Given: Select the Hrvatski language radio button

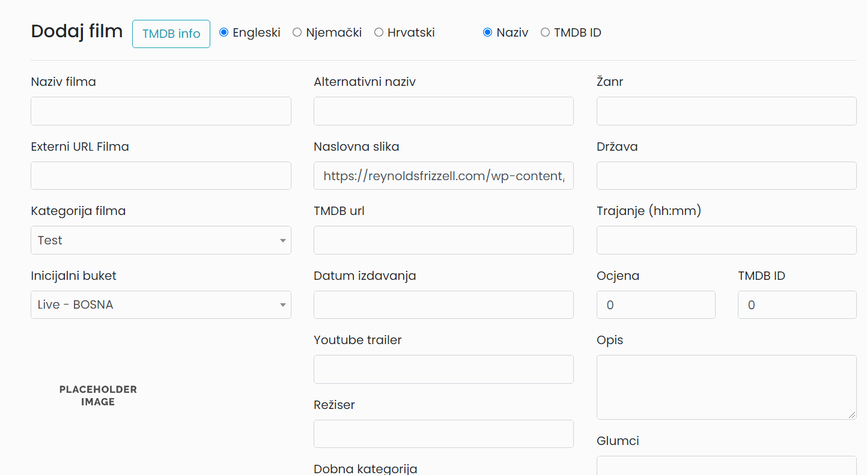Looking at the screenshot, I should (x=379, y=32).
